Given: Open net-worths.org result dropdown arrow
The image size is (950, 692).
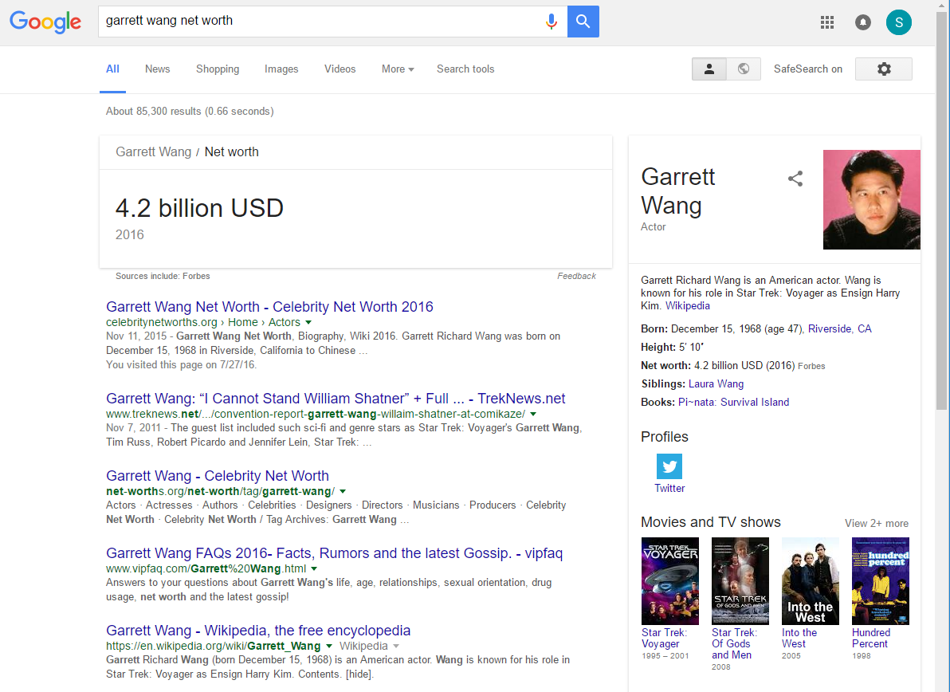Looking at the screenshot, I should 343,491.
